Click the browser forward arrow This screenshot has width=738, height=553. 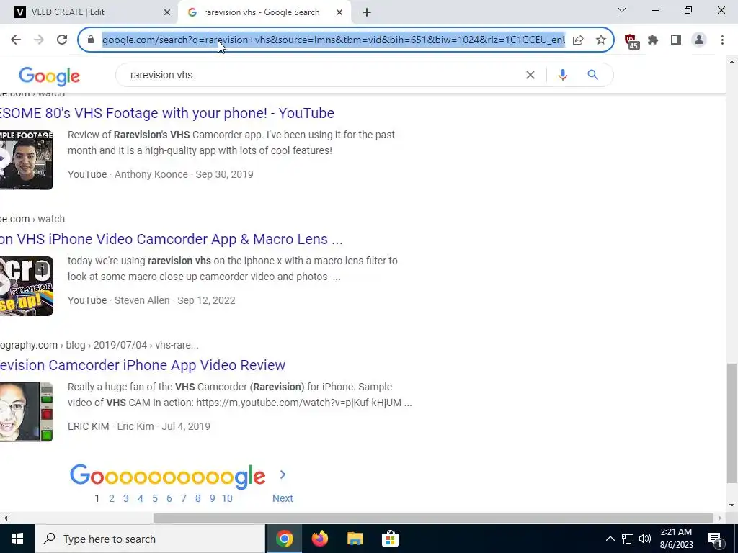(x=39, y=40)
